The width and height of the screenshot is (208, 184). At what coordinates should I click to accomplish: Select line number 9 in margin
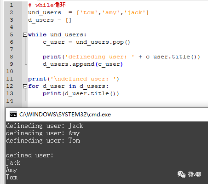click(x=12, y=64)
